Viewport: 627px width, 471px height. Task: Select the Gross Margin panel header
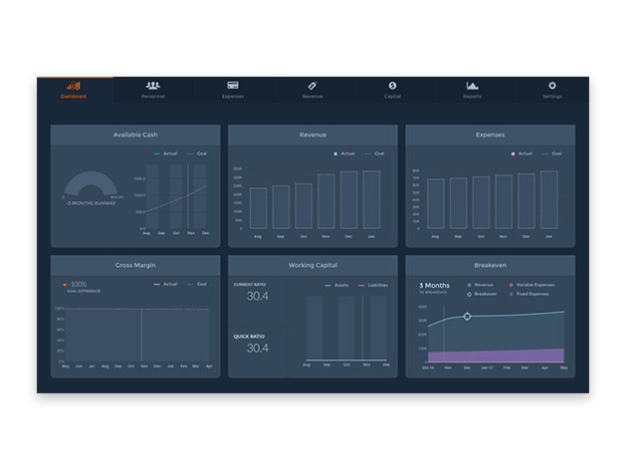point(135,265)
